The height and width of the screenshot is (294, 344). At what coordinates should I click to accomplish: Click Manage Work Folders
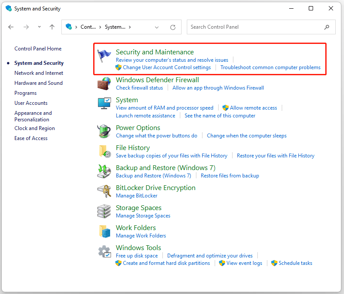click(x=141, y=236)
